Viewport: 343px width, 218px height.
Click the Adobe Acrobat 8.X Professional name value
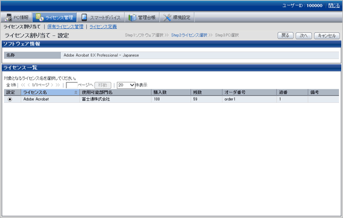tap(101, 55)
